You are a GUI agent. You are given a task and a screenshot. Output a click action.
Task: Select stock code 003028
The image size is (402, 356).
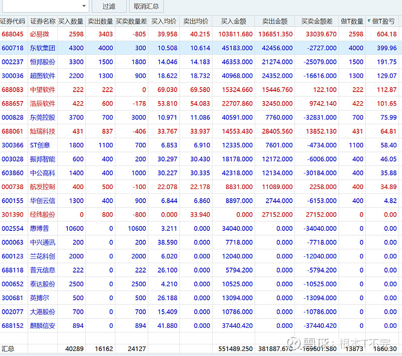point(13,159)
